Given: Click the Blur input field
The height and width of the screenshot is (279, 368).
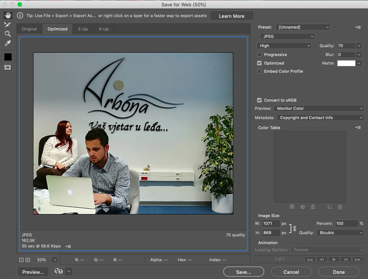Looking at the screenshot, I should pyautogui.click(x=346, y=55).
